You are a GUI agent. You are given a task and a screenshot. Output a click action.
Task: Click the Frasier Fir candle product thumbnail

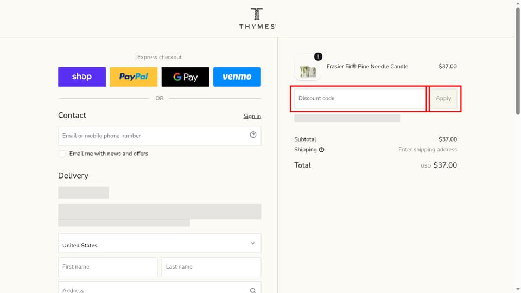308,68
